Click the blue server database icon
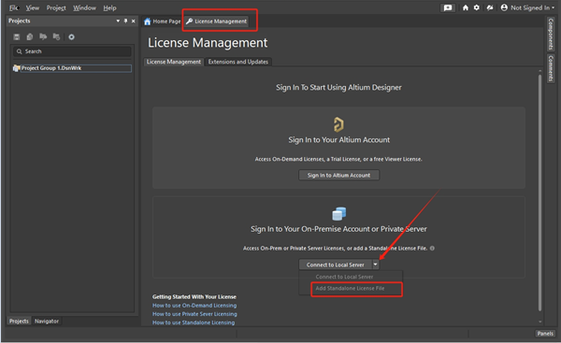This screenshot has height=343, width=561. tap(338, 213)
